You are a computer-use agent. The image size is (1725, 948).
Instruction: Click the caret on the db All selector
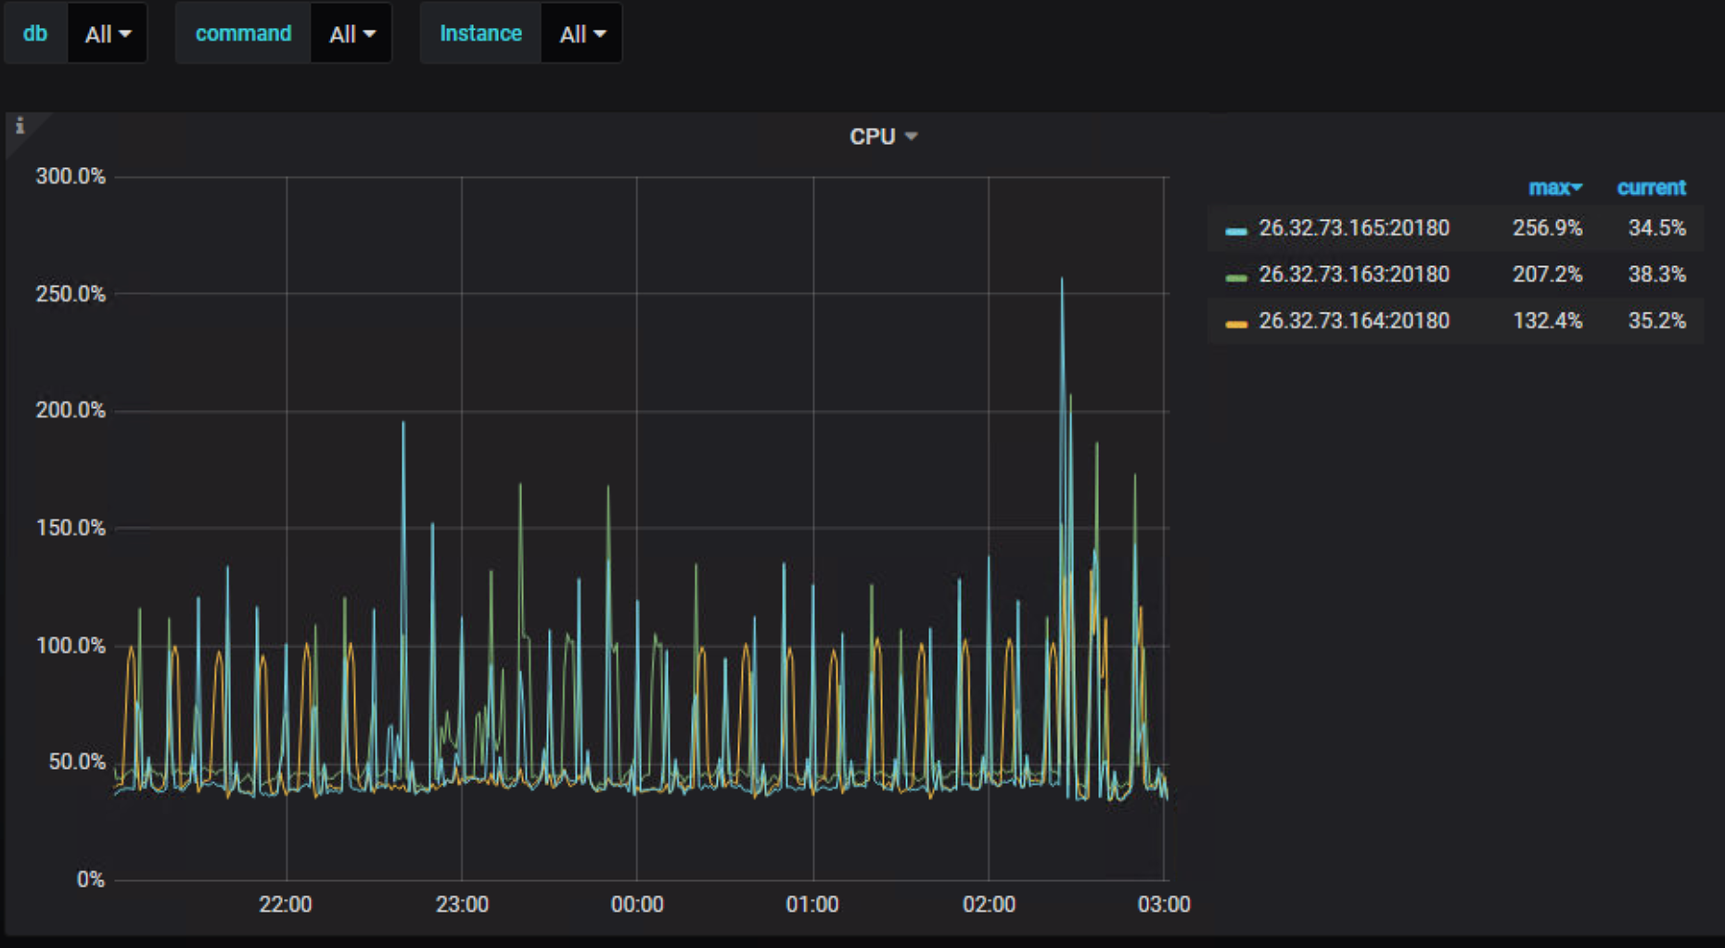tap(123, 33)
